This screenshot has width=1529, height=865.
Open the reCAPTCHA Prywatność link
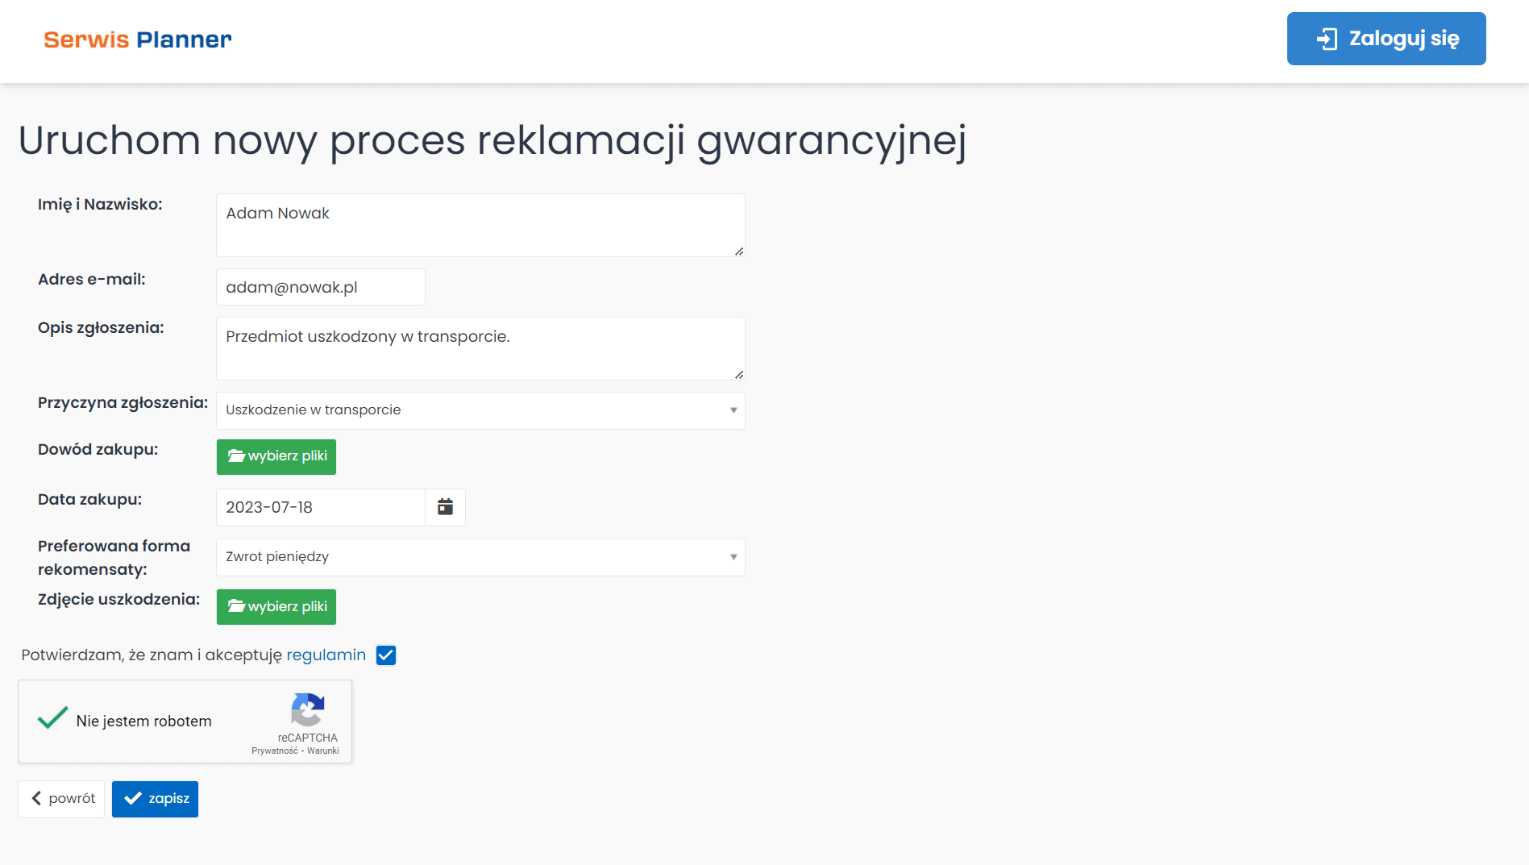[274, 751]
